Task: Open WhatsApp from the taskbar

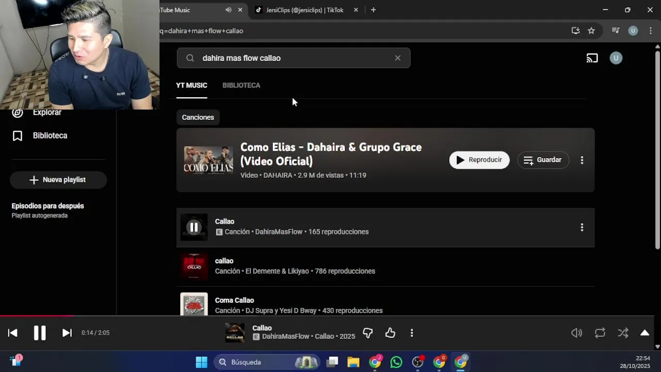Action: click(396, 362)
